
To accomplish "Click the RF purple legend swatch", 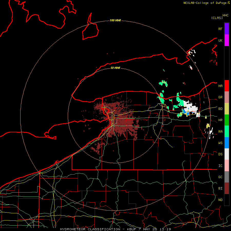I will coord(227,29).
